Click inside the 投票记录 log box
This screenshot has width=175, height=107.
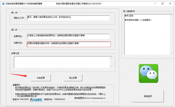coord(62,62)
